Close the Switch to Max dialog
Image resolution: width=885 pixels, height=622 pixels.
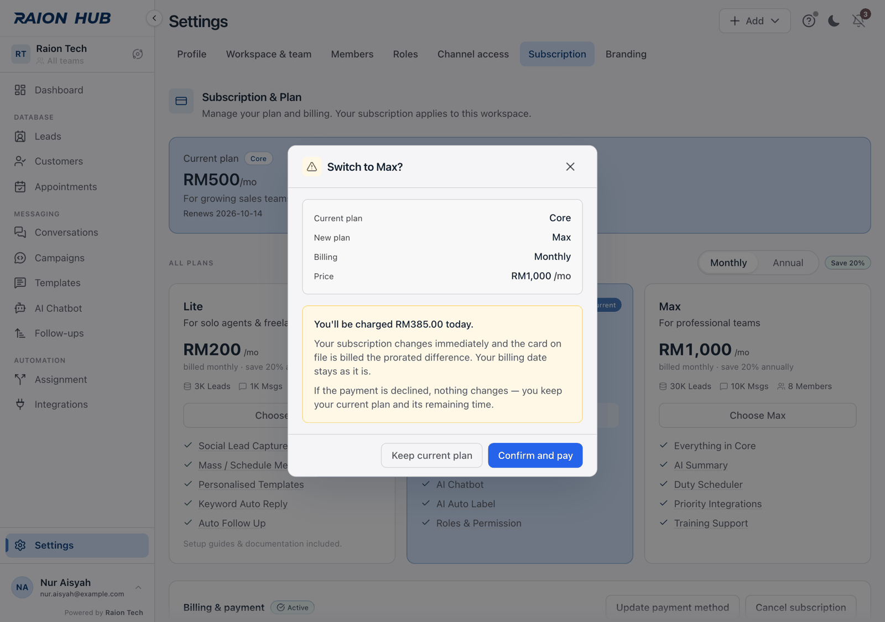(x=570, y=167)
